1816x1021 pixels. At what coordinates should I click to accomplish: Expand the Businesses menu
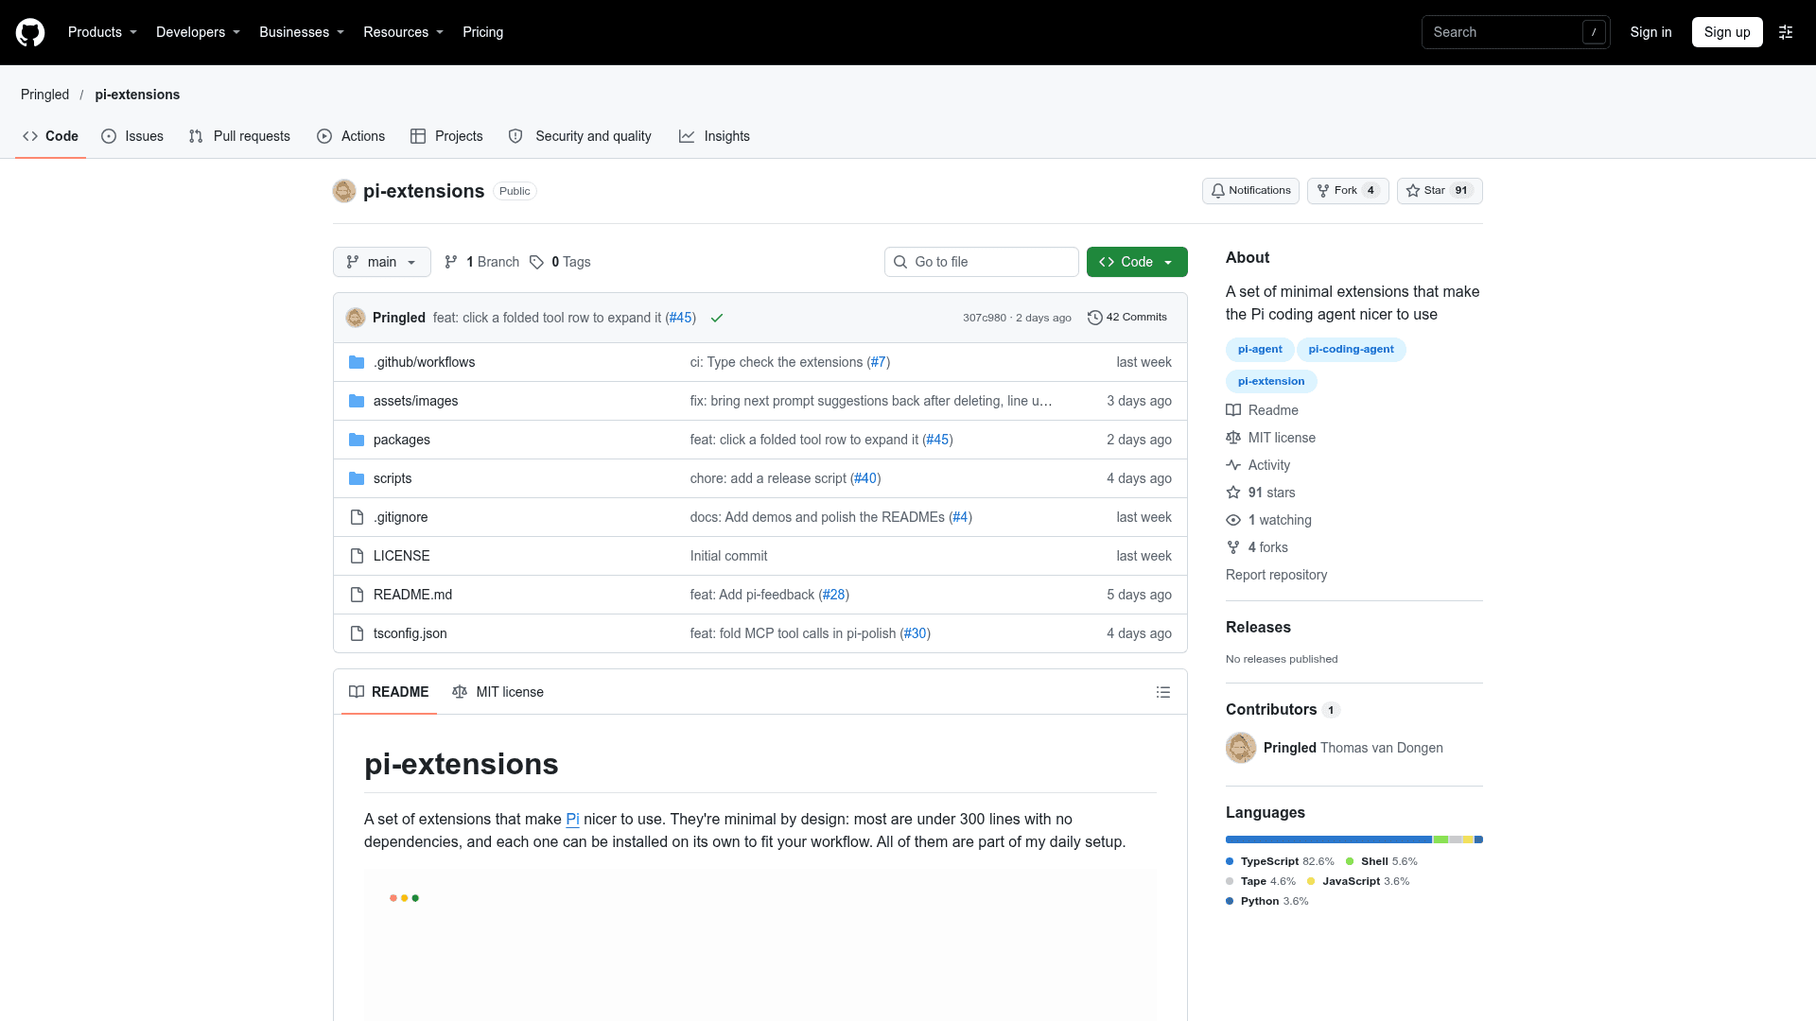click(x=302, y=32)
